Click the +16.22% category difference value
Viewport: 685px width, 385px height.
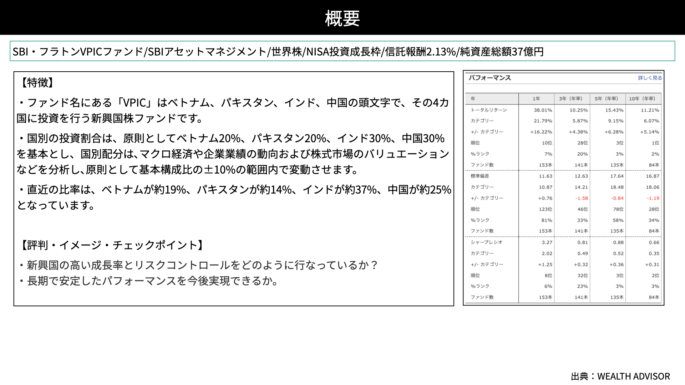tap(541, 132)
